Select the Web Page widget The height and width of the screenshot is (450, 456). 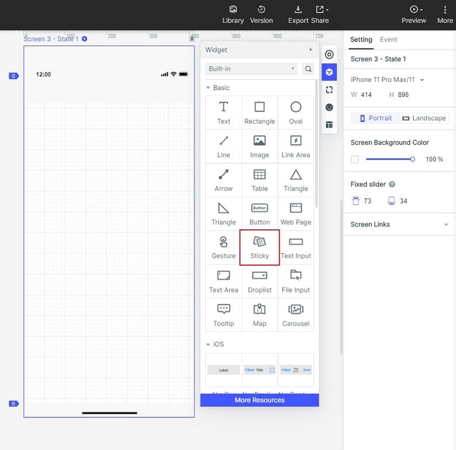[296, 214]
